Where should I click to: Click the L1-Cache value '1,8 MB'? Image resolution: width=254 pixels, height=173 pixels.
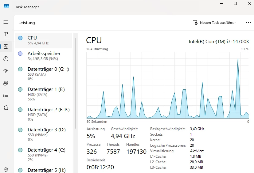(196, 156)
